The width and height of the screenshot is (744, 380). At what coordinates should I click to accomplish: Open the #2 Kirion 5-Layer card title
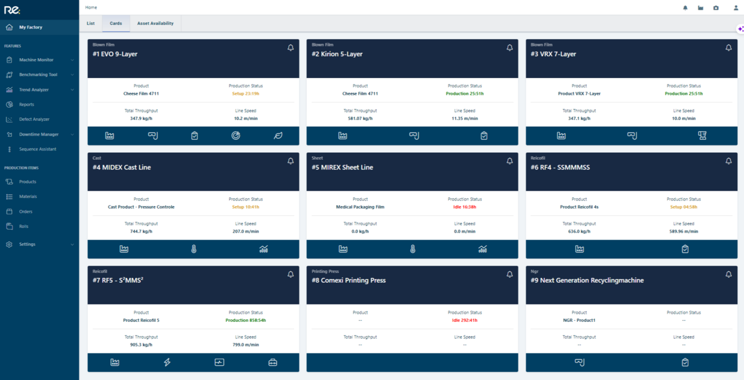(x=337, y=54)
